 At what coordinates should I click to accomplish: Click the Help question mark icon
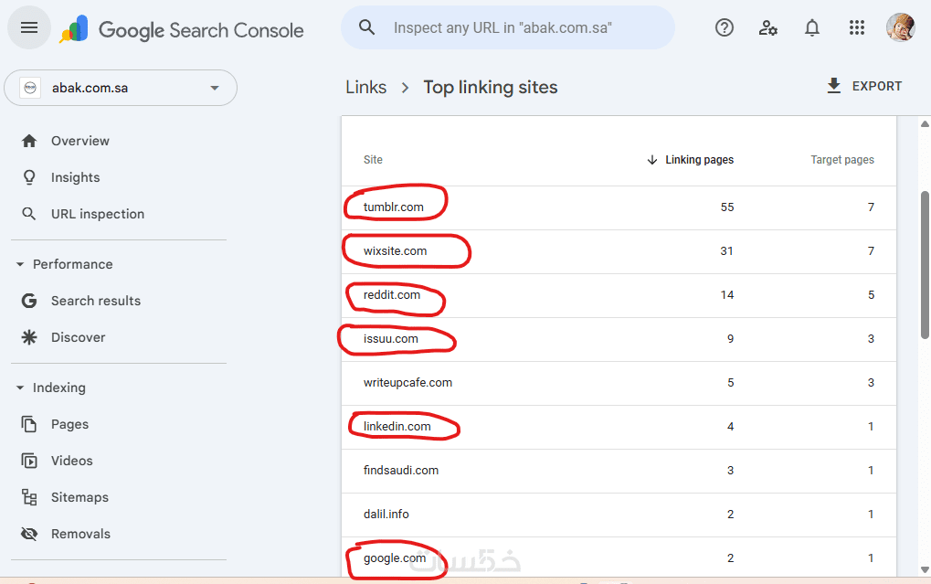coord(725,27)
